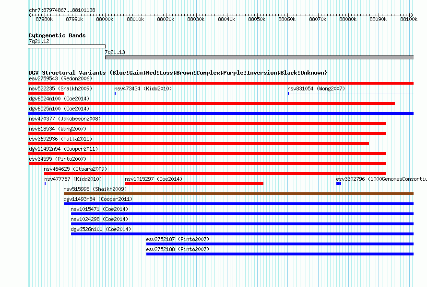Click nsv1024298 (Coe2014) variant label
The image size is (427, 287).
point(99,219)
